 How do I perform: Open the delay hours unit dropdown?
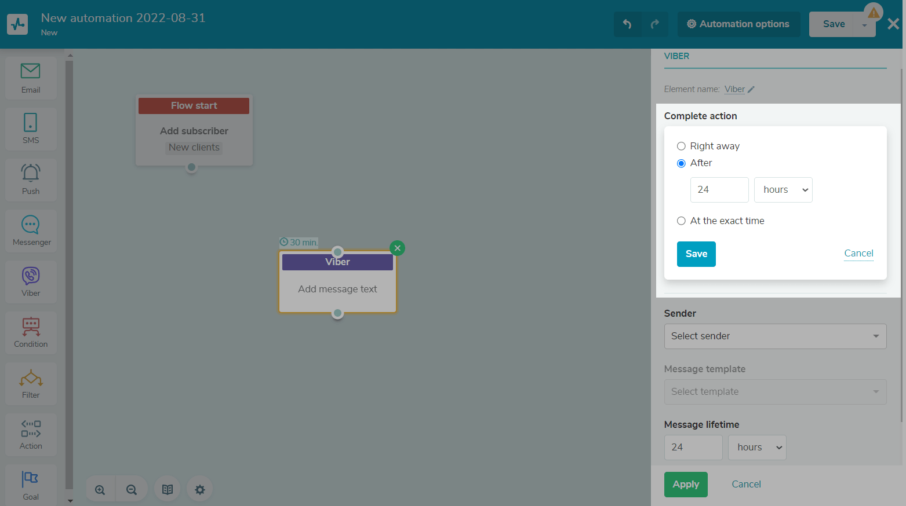click(783, 190)
